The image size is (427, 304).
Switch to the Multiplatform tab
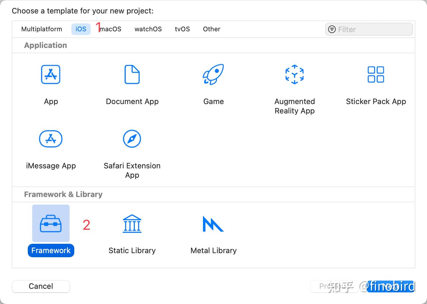pyautogui.click(x=42, y=29)
